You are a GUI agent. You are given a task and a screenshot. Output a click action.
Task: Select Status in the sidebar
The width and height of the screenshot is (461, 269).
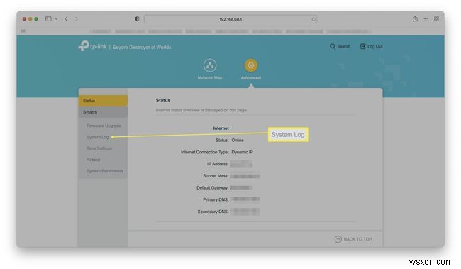click(103, 101)
